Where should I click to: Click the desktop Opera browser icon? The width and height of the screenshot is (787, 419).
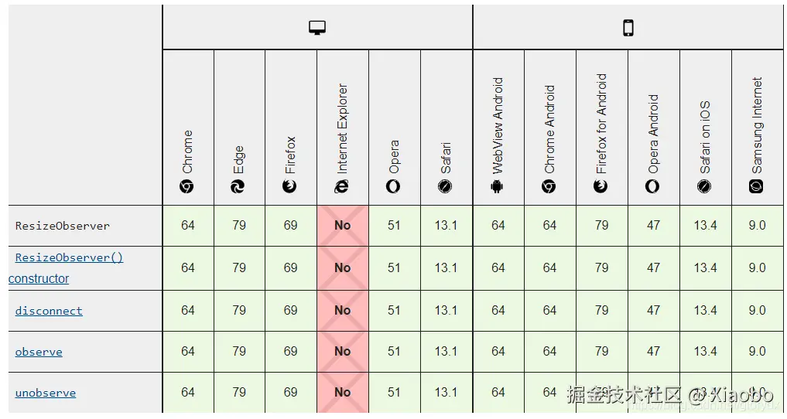(x=393, y=187)
